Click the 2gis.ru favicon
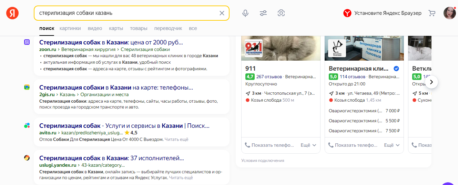The height and width of the screenshot is (185, 458). click(27, 87)
